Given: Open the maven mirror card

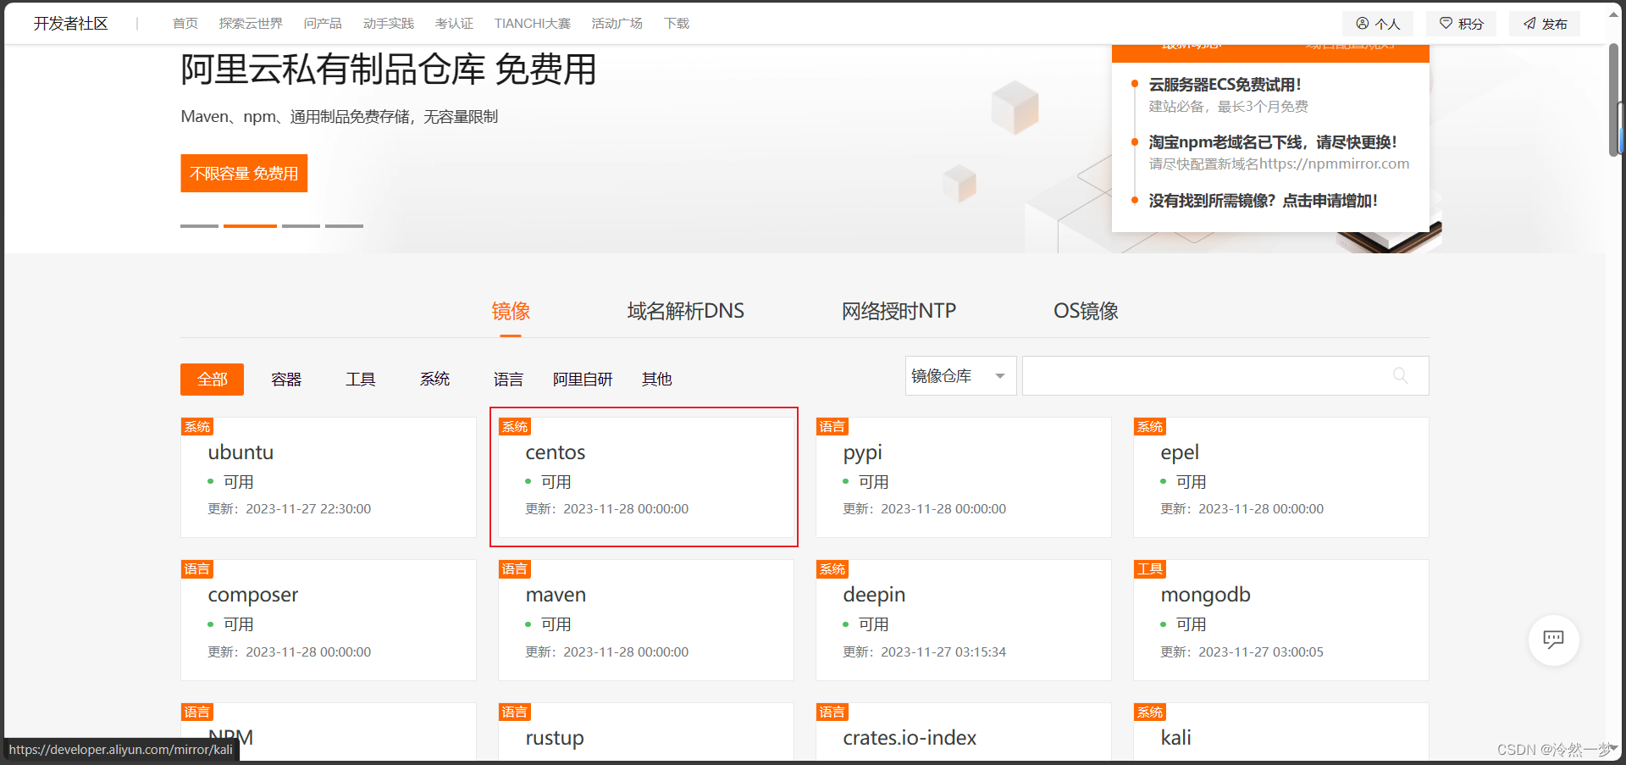Looking at the screenshot, I should (646, 619).
